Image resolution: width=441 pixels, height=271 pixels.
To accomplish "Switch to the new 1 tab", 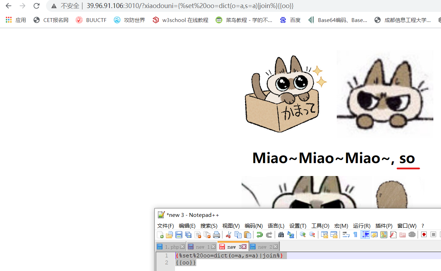I will 201,247.
